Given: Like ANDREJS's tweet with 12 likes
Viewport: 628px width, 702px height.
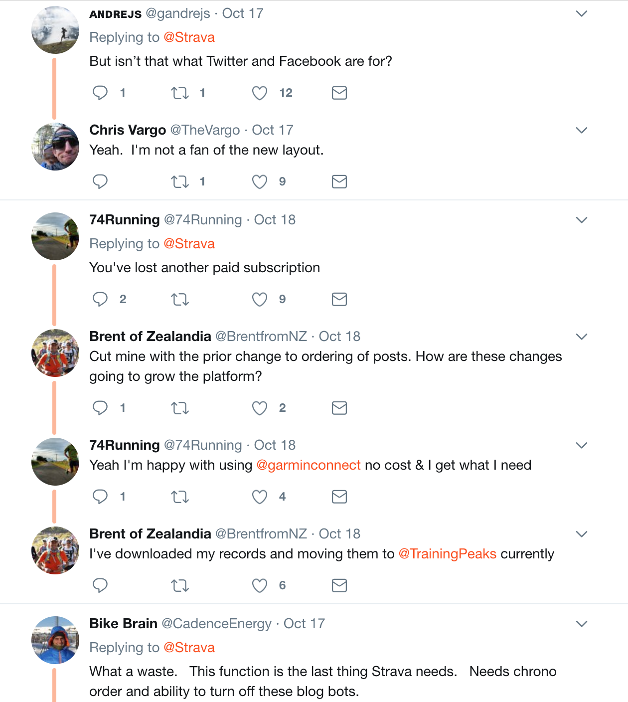Looking at the screenshot, I should 260,93.
